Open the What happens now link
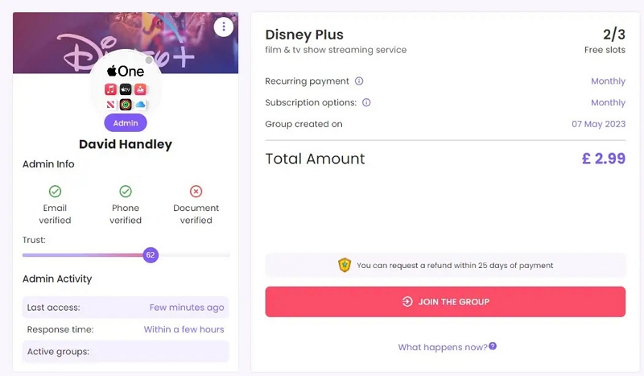 [x=442, y=347]
